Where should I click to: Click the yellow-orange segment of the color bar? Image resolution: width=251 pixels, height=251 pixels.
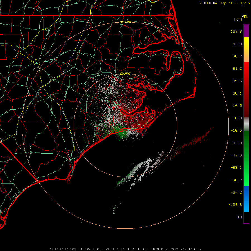coord(246,50)
